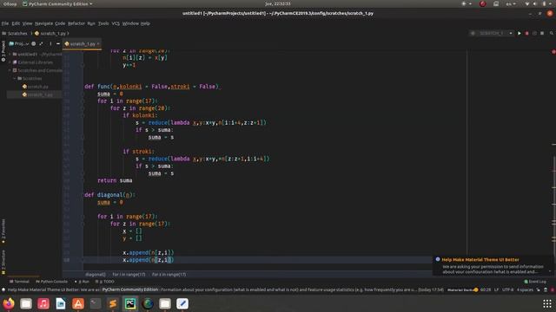Open Firefox from the dock
This screenshot has height=312, width=556.
pos(9,303)
